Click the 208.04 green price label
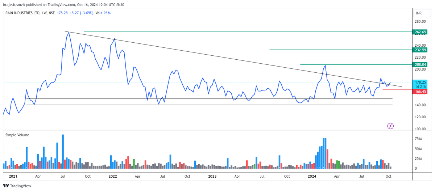 (420, 64)
